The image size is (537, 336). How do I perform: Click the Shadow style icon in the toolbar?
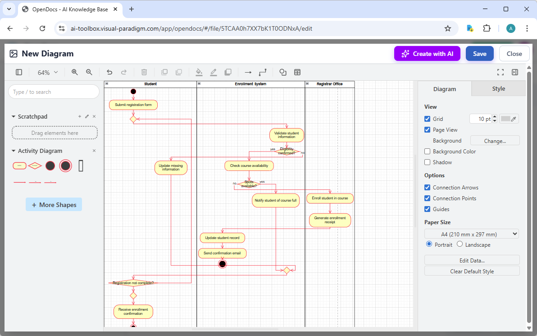[228, 72]
